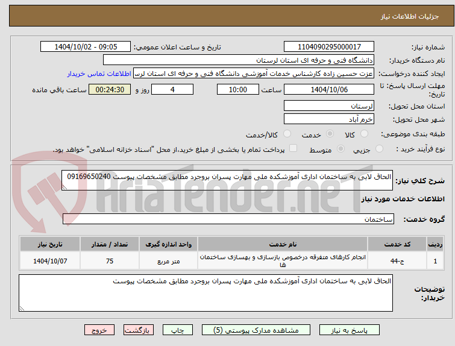Image resolution: width=455 pixels, height=346 pixels.
Task: Click the پاسخ به نیاز button
Action: coord(350,330)
